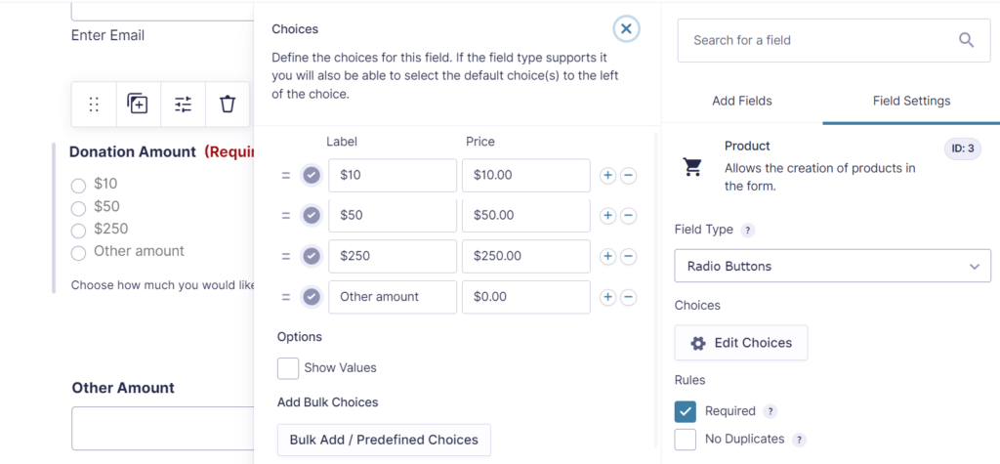Uncheck the Required rule checkbox
Image resolution: width=1000 pixels, height=464 pixels.
pyautogui.click(x=685, y=411)
